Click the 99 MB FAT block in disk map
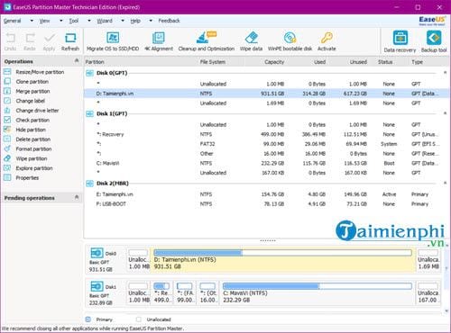 click(185, 292)
